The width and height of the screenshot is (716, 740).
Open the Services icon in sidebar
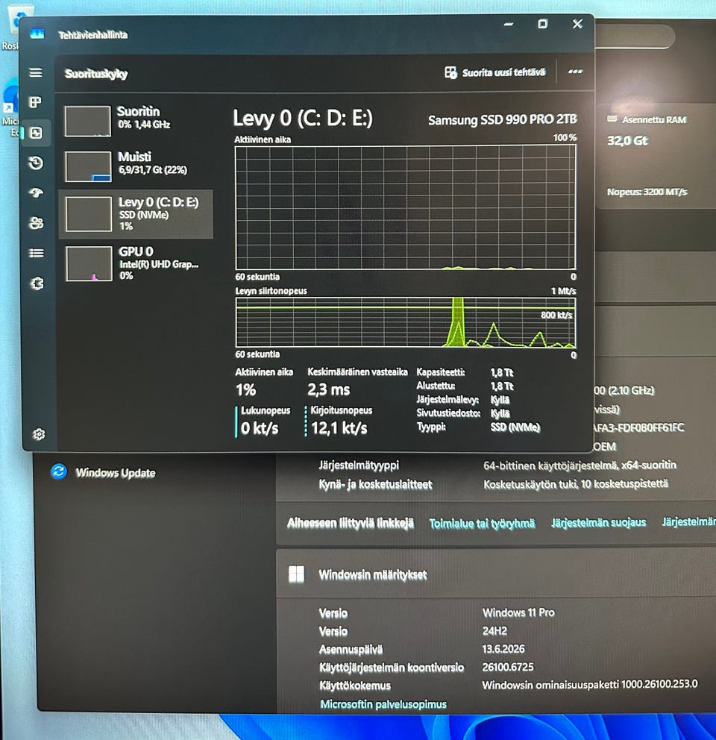click(x=37, y=283)
